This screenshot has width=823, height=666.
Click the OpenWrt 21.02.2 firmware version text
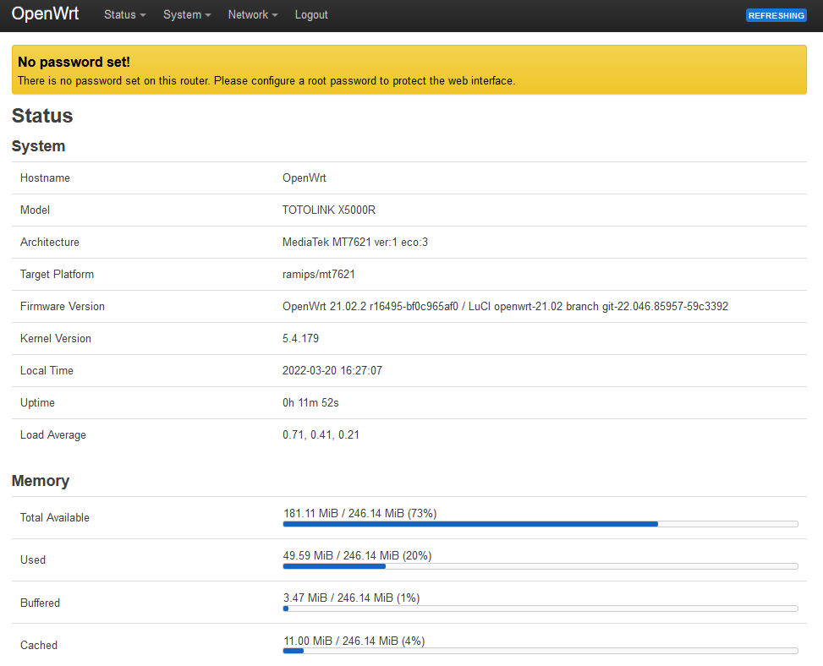coord(506,306)
